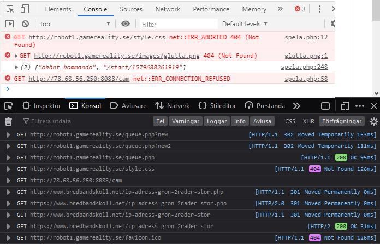Toggle the live expression eye icon
380x244 pixels.
coord(126,24)
